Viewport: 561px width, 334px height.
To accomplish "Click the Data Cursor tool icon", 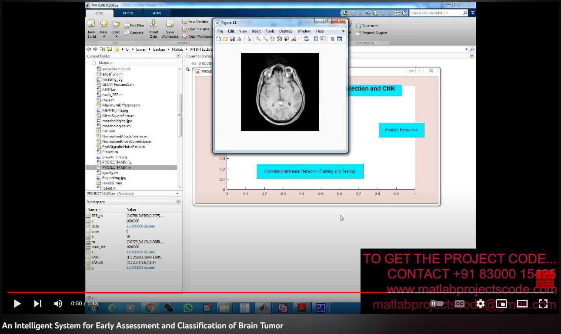I will pos(286,39).
